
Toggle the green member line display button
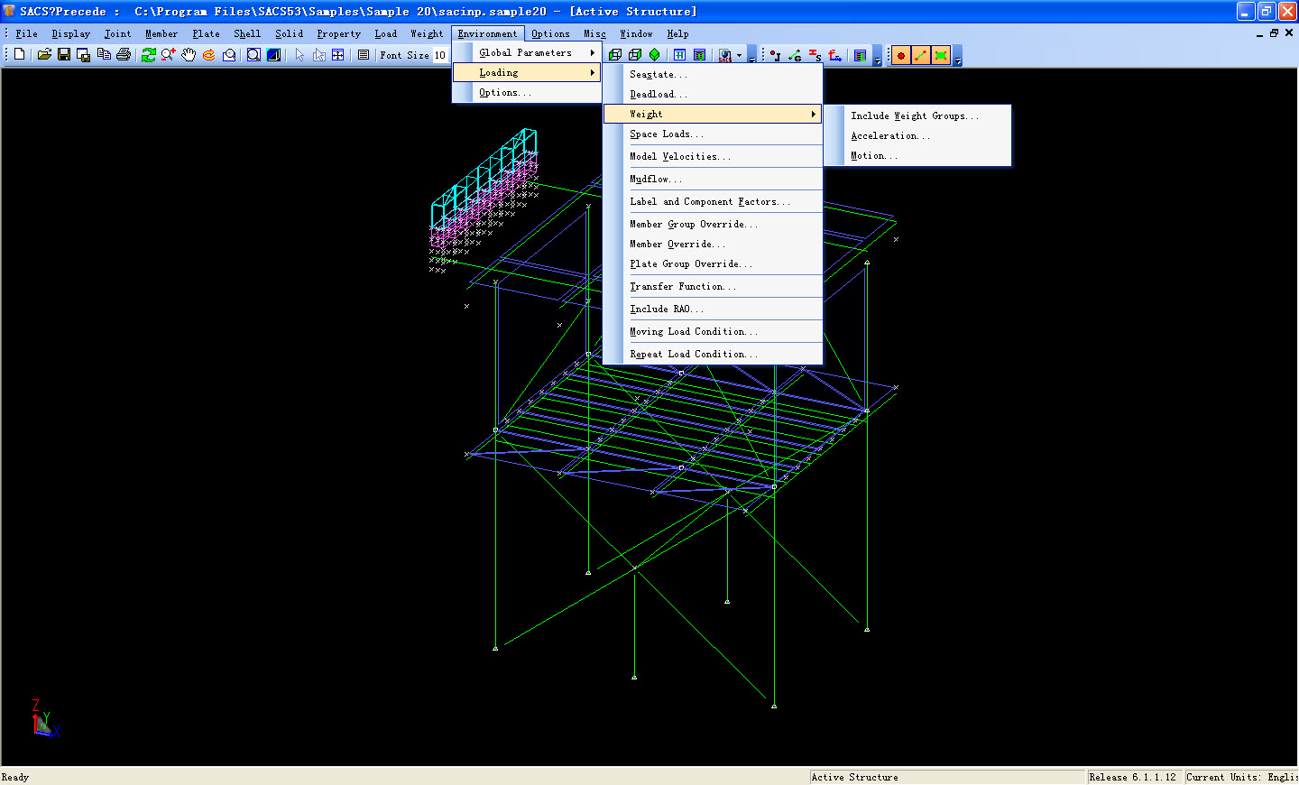coord(921,55)
